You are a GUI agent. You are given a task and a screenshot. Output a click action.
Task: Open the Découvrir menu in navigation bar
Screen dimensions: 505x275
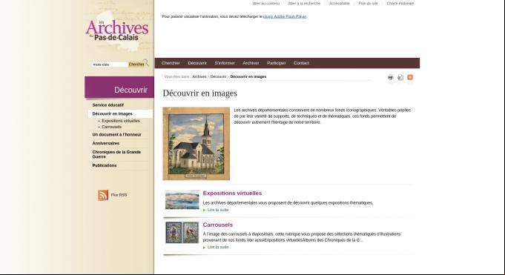click(x=197, y=63)
